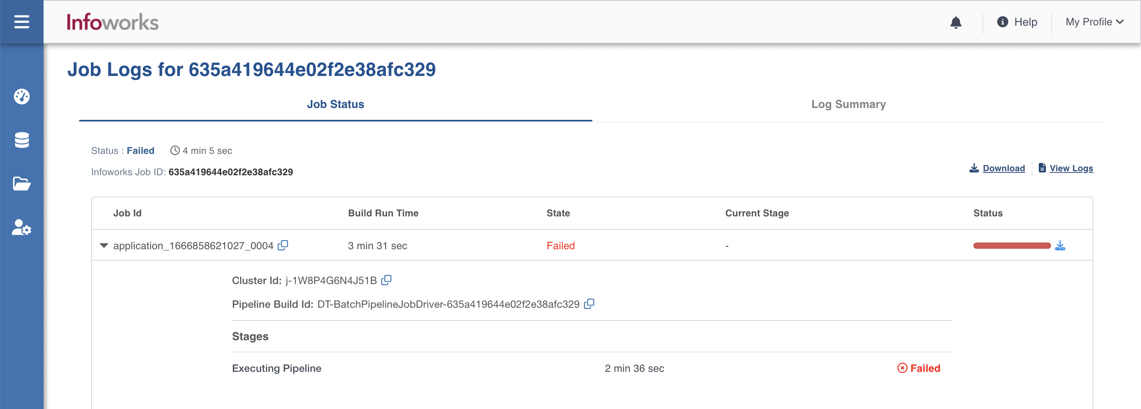Open the dashboard gauge icon in sidebar

(21, 96)
